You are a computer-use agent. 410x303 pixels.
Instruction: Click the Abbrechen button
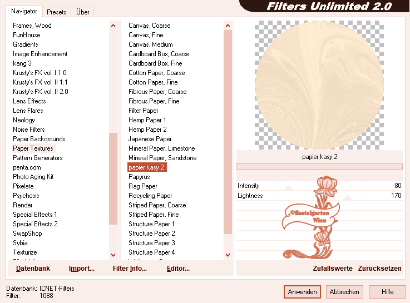click(x=344, y=292)
